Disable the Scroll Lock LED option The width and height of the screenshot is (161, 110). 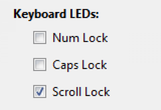point(40,92)
